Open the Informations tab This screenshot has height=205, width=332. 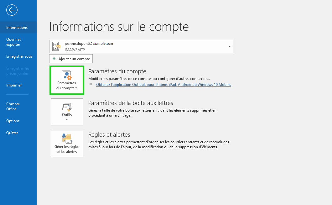coord(18,27)
